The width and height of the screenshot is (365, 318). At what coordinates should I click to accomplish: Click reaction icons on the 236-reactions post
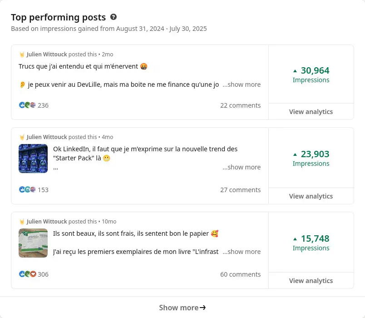click(x=27, y=105)
